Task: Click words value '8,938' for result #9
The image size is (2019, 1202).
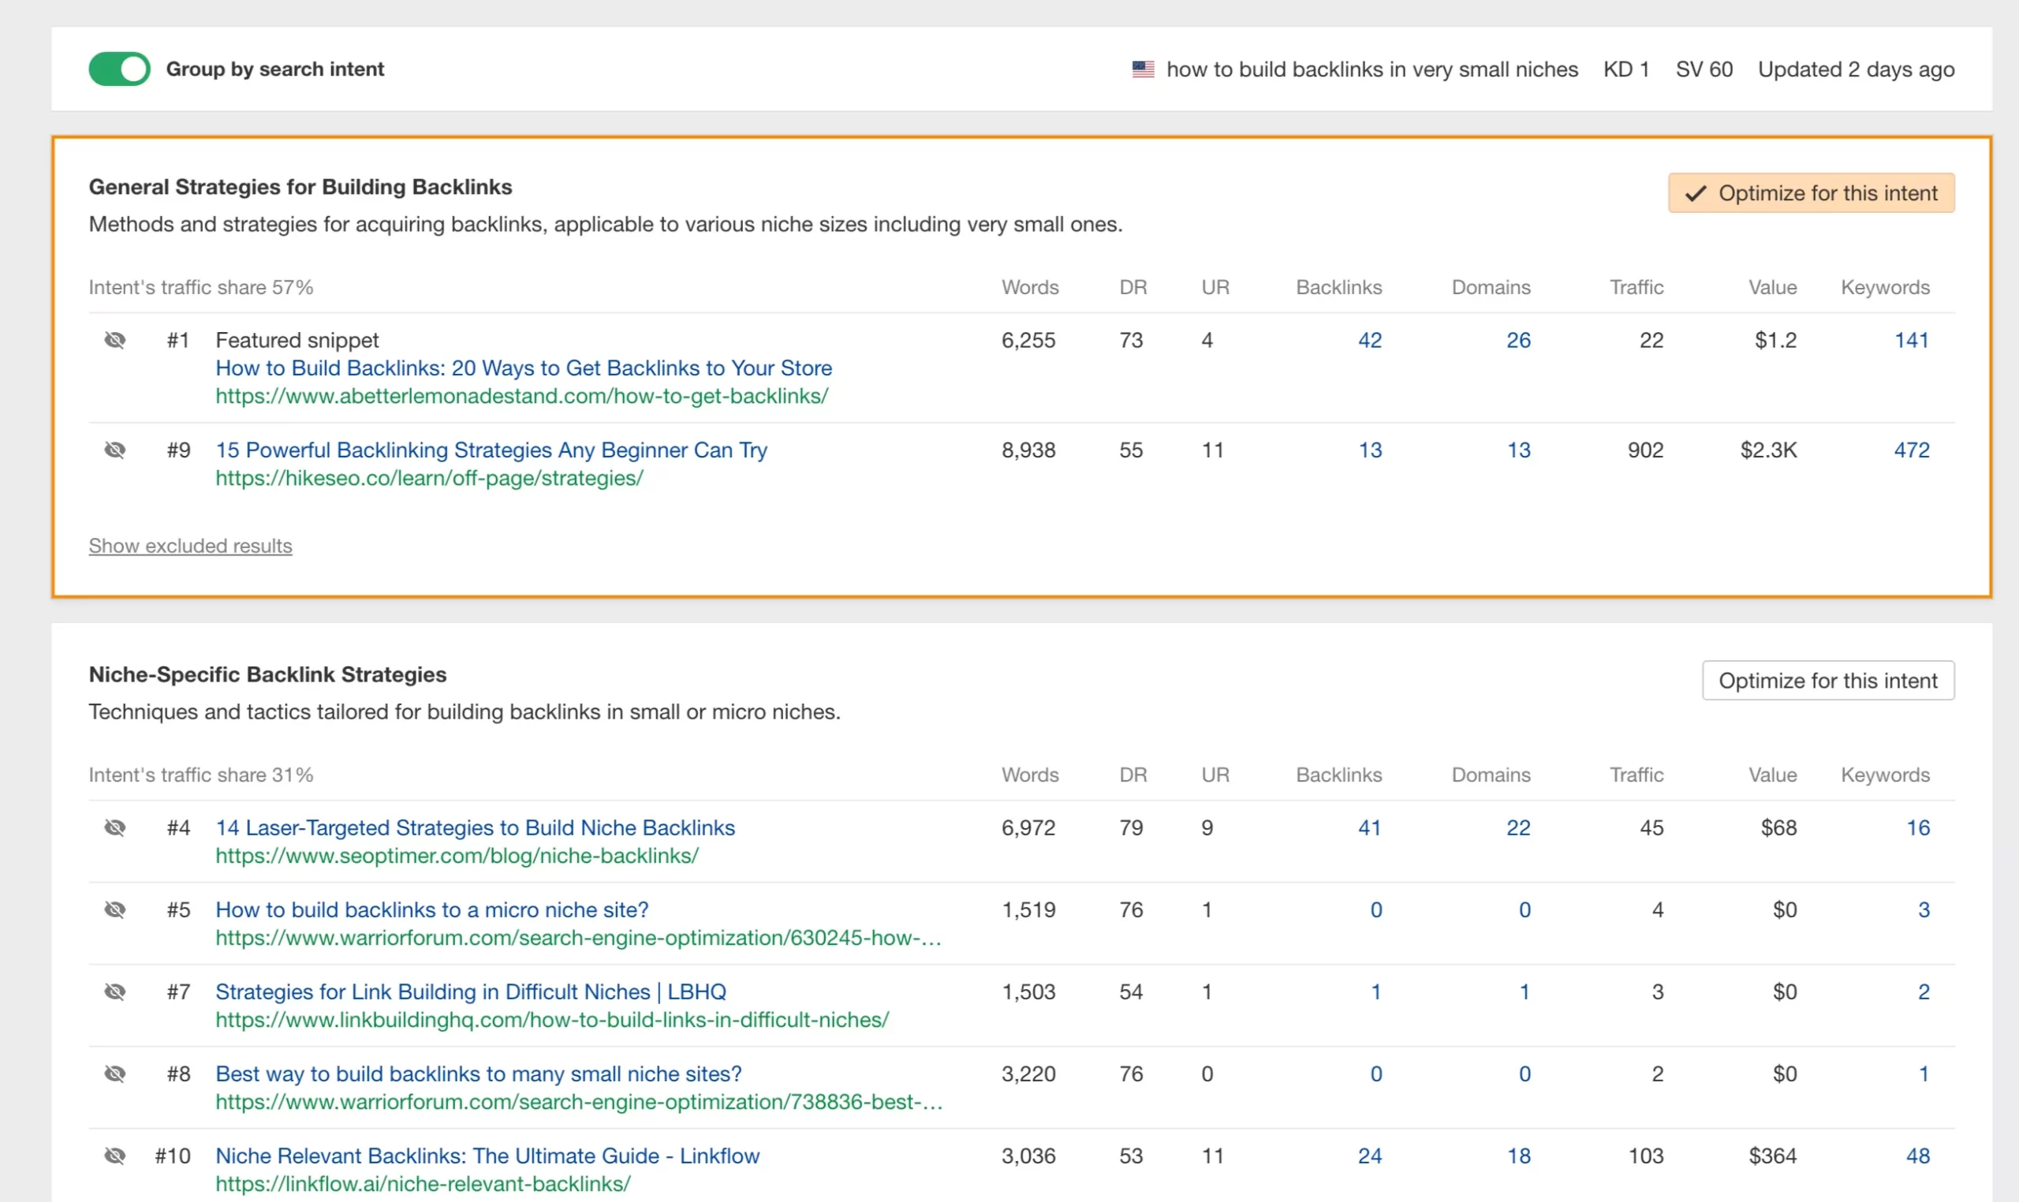Action: pyautogui.click(x=1028, y=450)
